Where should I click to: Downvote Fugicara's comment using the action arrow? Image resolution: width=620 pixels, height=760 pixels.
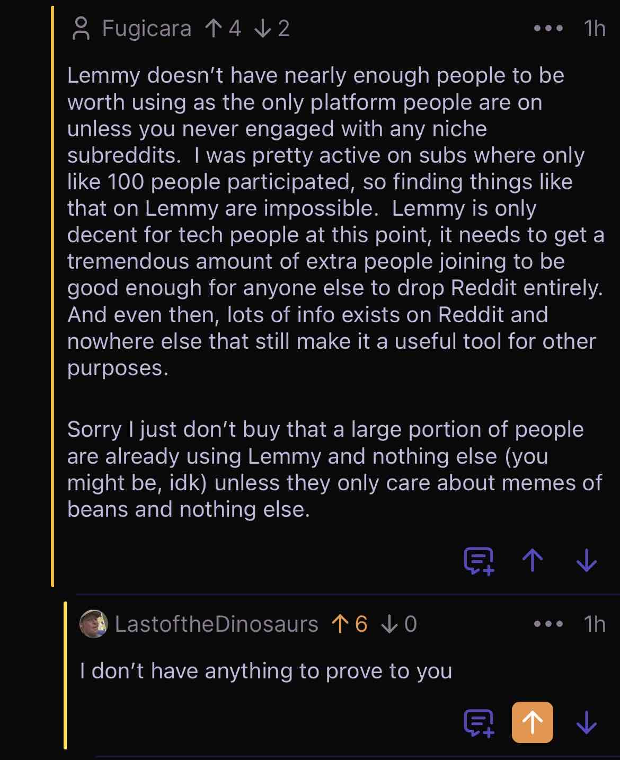(587, 561)
